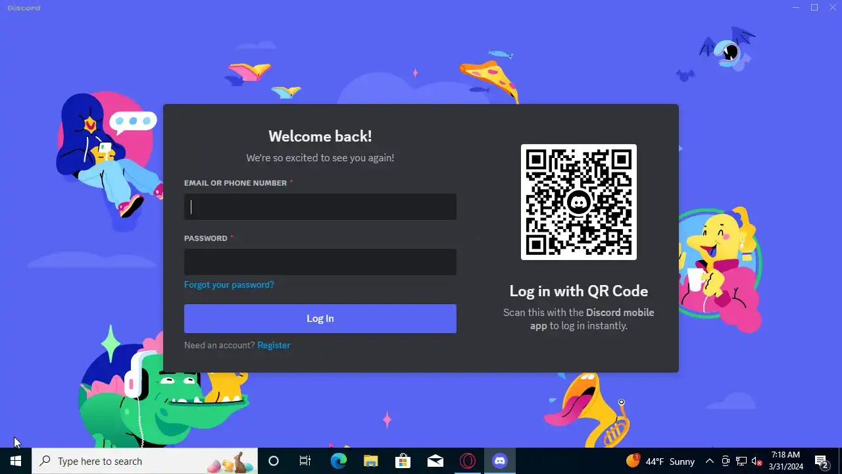Minimize the Discord window
This screenshot has height=474, width=842.
point(796,7)
